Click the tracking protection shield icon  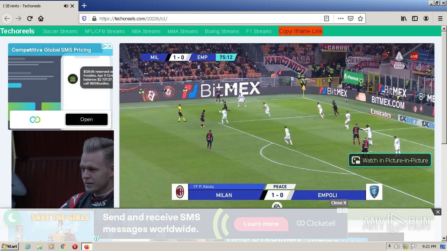pos(84,18)
